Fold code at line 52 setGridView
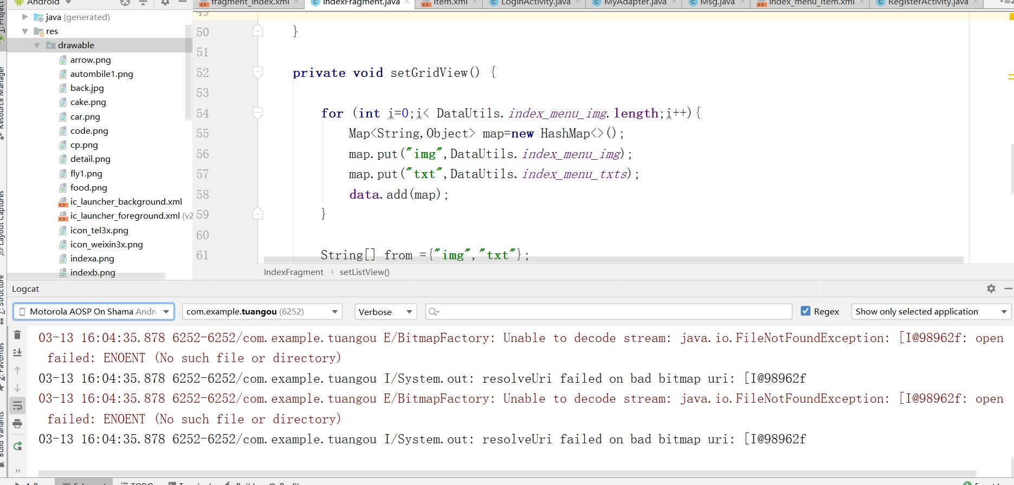The image size is (1014, 485). (x=258, y=72)
